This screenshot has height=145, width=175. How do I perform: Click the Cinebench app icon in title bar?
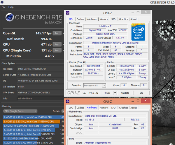point(3,2)
